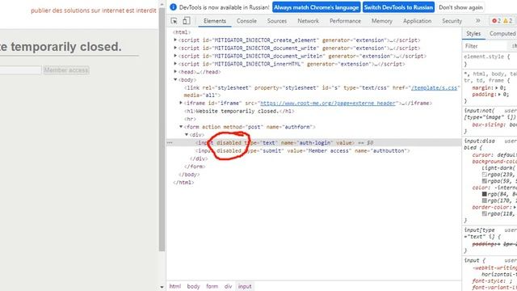Select the authbutton submit input line

coord(302,151)
